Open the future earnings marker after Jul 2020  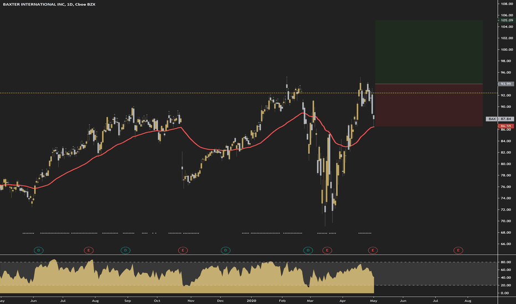point(458,250)
